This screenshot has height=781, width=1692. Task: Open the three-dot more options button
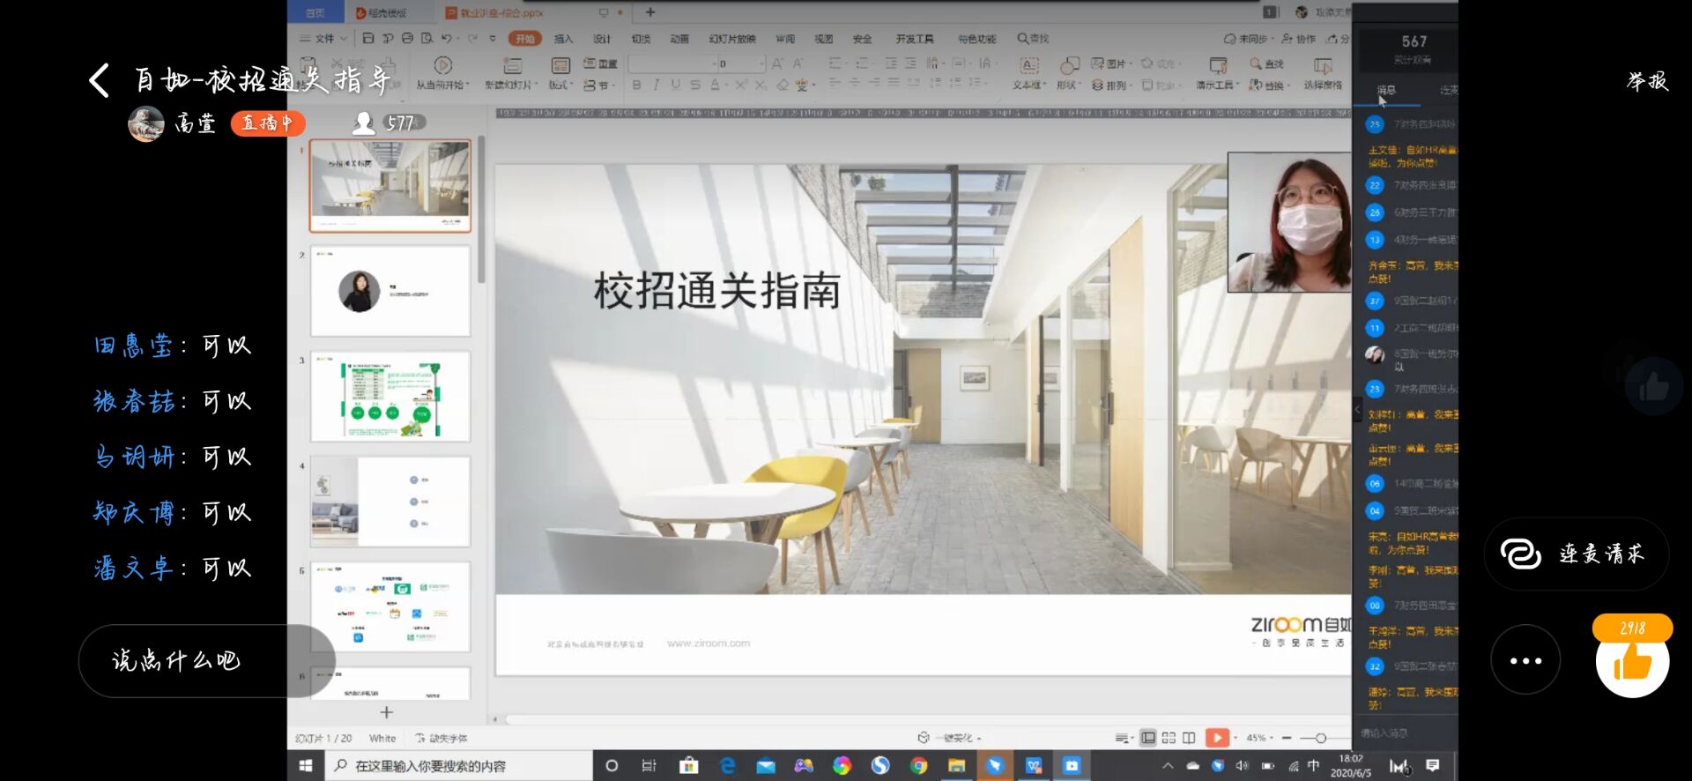1525,659
